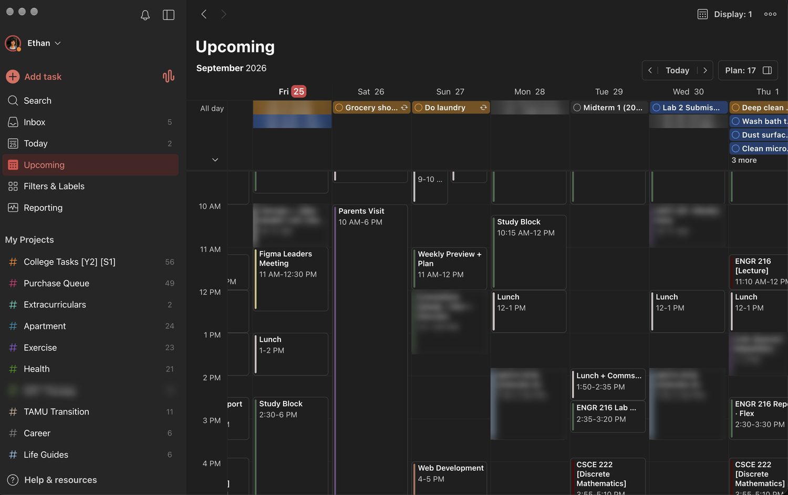Click the red Add task plus icon
Screen dimensions: 788x495
click(x=13, y=77)
